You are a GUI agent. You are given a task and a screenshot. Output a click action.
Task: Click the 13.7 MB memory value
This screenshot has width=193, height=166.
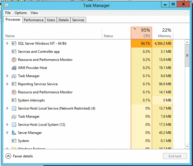click(x=165, y=108)
